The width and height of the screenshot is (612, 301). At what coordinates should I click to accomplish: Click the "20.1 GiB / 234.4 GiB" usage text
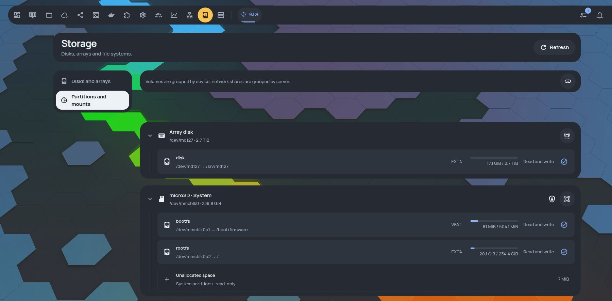(x=499, y=254)
